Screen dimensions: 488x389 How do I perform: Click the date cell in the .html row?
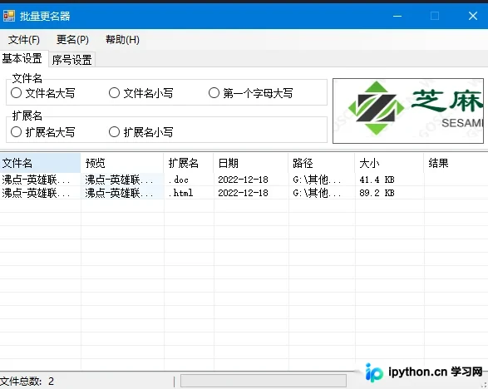tap(243, 193)
